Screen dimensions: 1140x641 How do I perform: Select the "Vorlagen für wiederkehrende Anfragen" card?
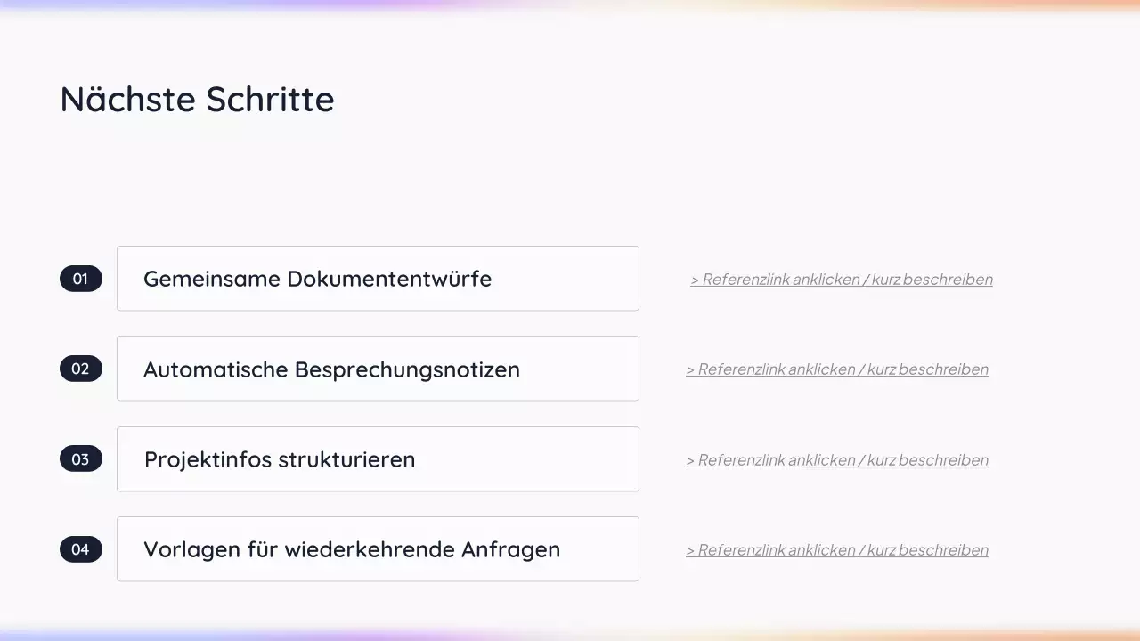(378, 549)
